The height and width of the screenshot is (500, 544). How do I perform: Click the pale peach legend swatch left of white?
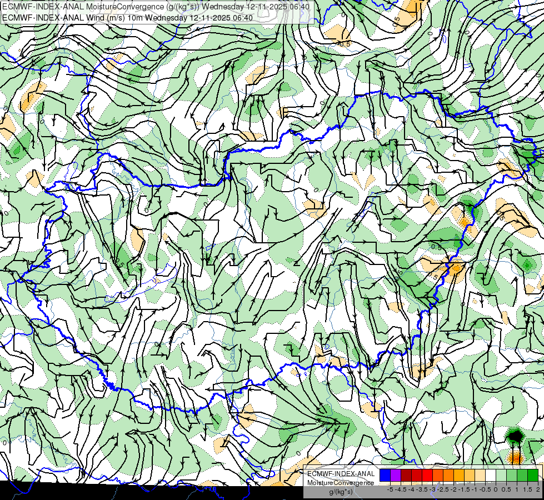[480, 475]
